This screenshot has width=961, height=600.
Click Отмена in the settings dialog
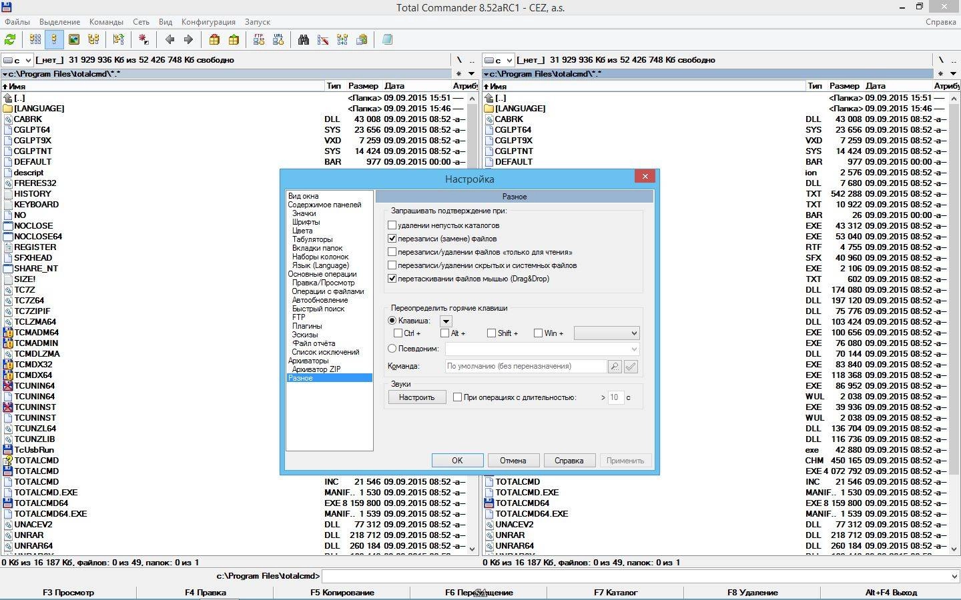tap(513, 461)
